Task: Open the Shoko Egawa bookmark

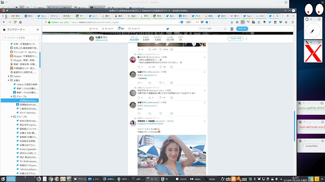Action: 27,149
